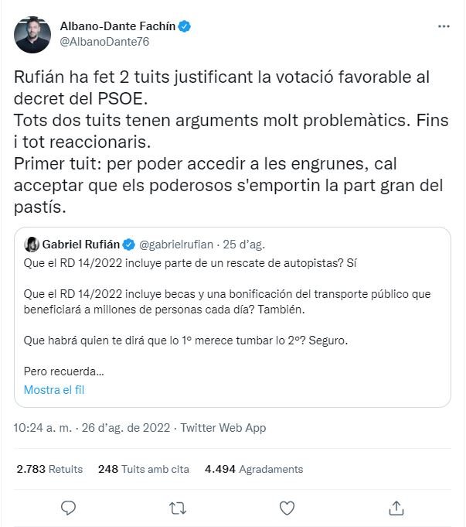This screenshot has height=527, width=466.
Task: Click the reply speech bubble icon
Action: coord(69,508)
